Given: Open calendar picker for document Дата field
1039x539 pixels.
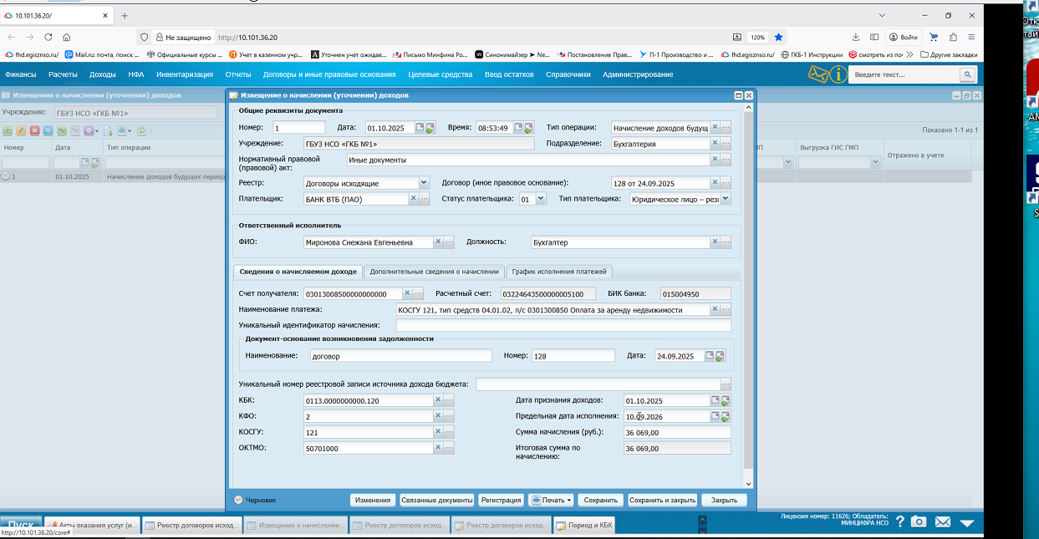Looking at the screenshot, I should pyautogui.click(x=420, y=128).
